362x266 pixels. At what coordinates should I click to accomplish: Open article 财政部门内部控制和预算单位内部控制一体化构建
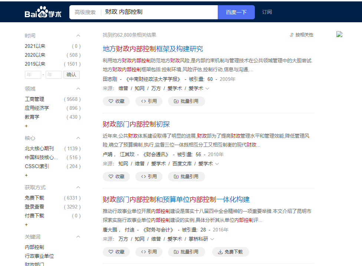click(x=176, y=200)
